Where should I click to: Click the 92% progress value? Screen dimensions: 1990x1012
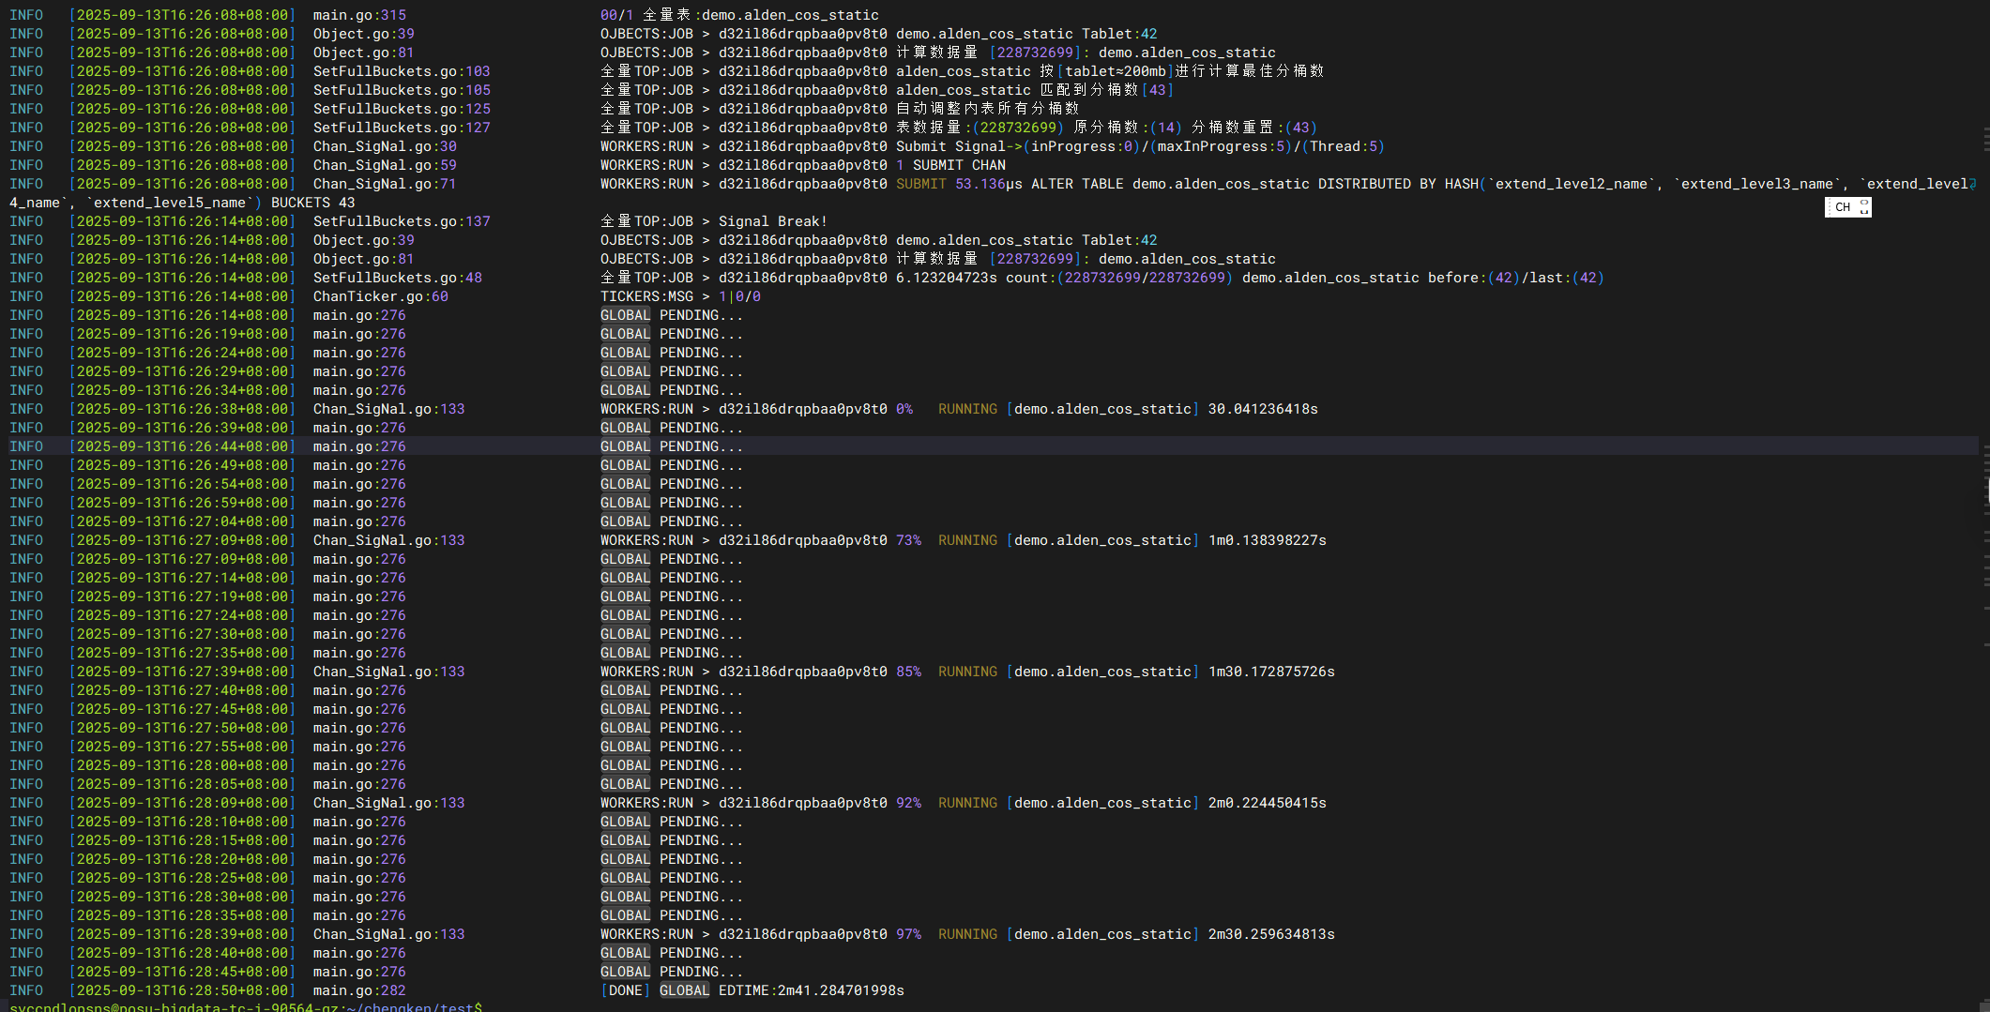pos(908,803)
